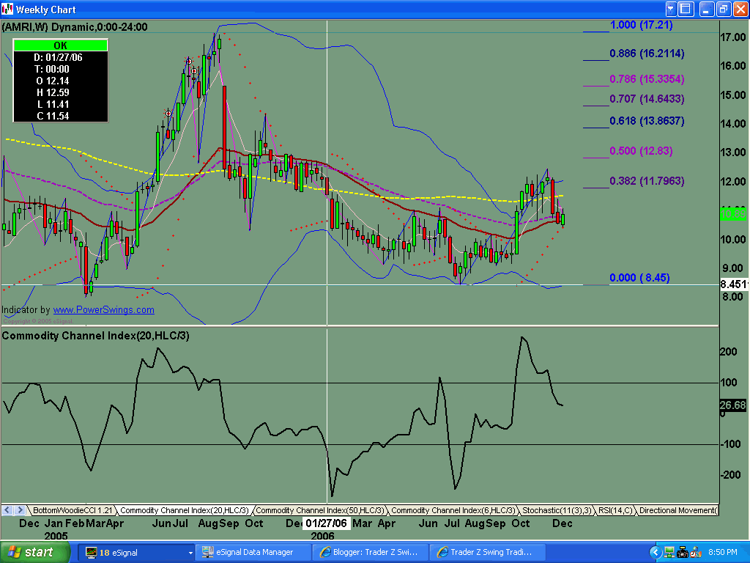The height and width of the screenshot is (563, 750).
Task: Click the clock-globe tray icon
Action: [x=695, y=553]
